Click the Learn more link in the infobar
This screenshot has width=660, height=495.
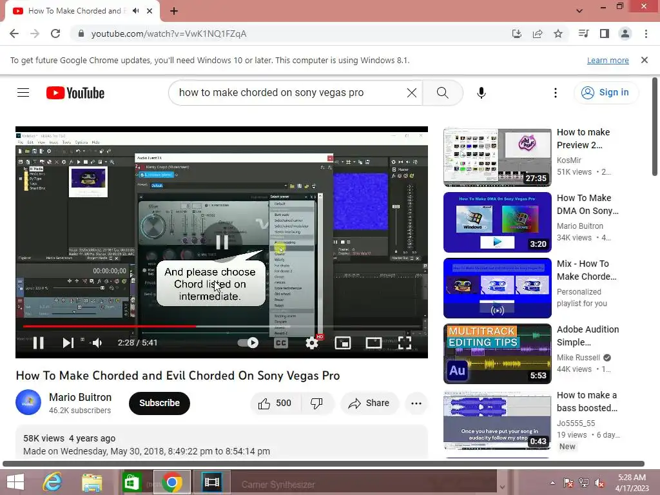608,60
